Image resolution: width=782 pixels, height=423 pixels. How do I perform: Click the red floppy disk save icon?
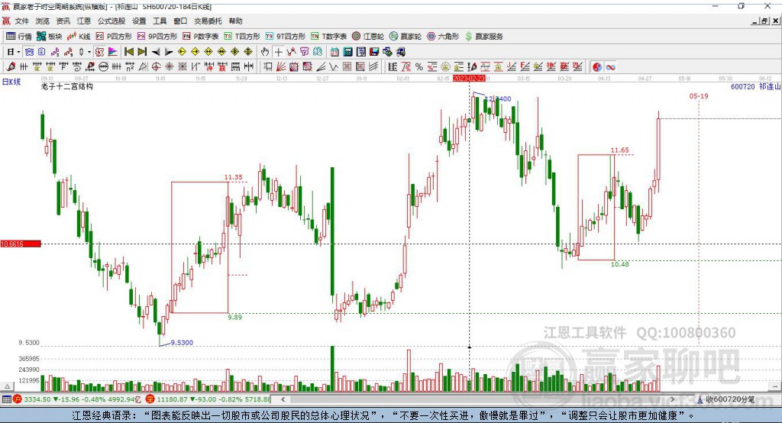374,52
